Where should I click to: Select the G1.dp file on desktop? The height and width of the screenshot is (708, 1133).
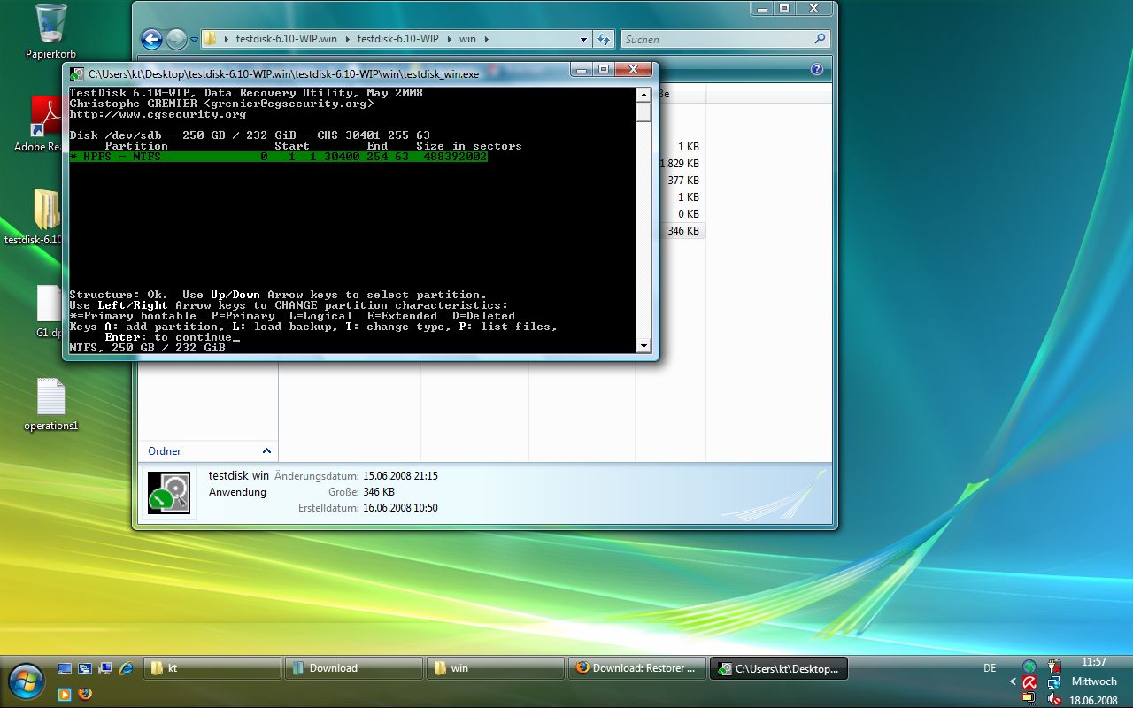(x=49, y=310)
